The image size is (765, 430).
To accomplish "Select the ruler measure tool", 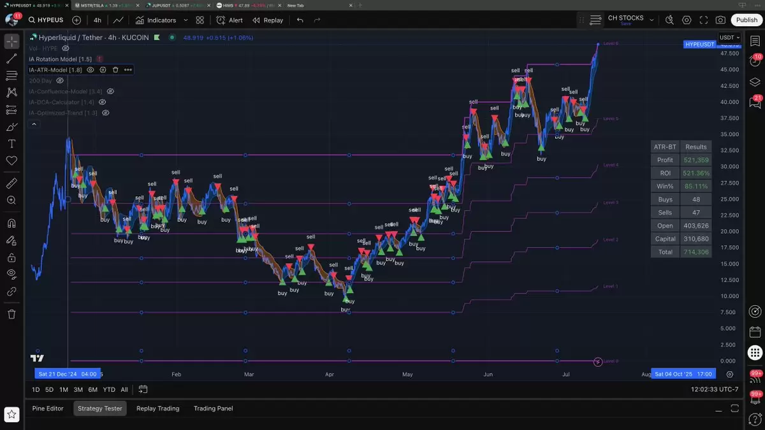I will click(x=11, y=183).
